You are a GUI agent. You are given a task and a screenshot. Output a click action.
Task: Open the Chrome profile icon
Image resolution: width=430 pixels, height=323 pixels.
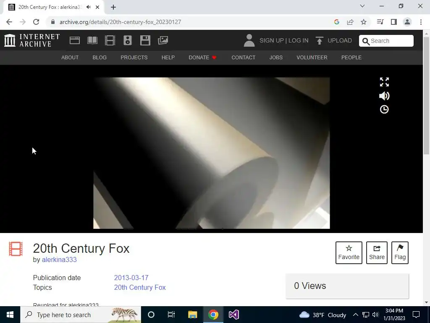click(407, 22)
